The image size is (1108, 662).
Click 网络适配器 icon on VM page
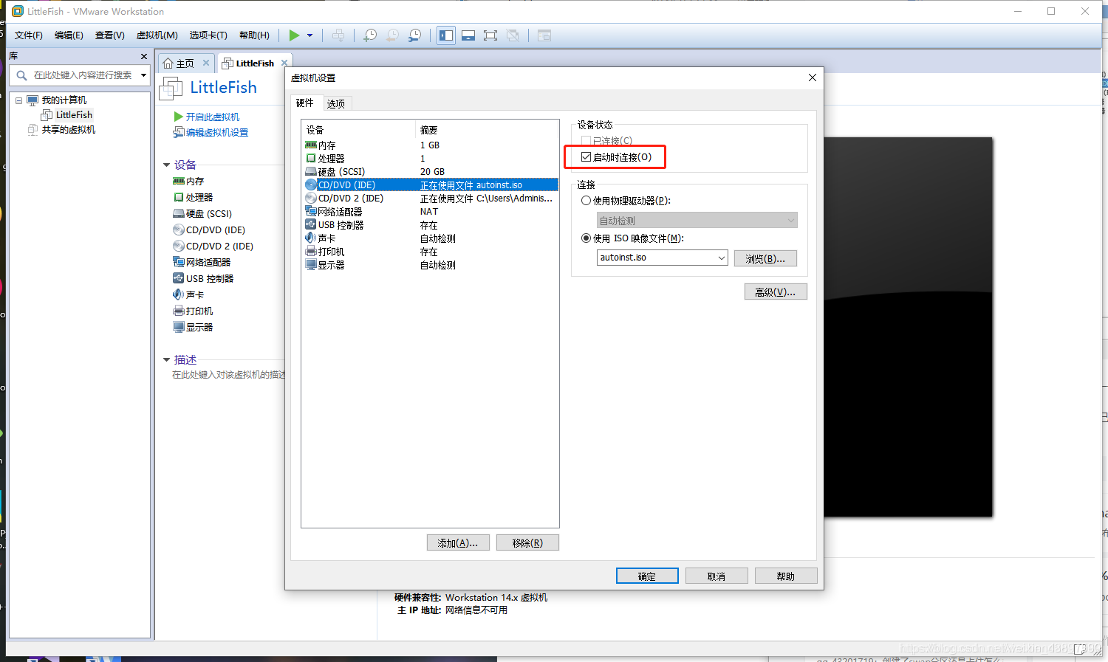tap(179, 263)
